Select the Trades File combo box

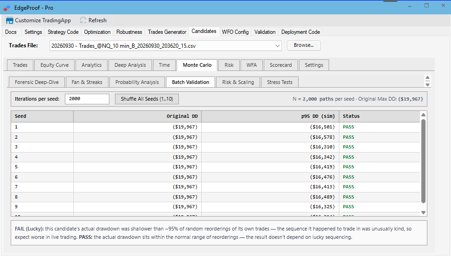tap(165, 46)
